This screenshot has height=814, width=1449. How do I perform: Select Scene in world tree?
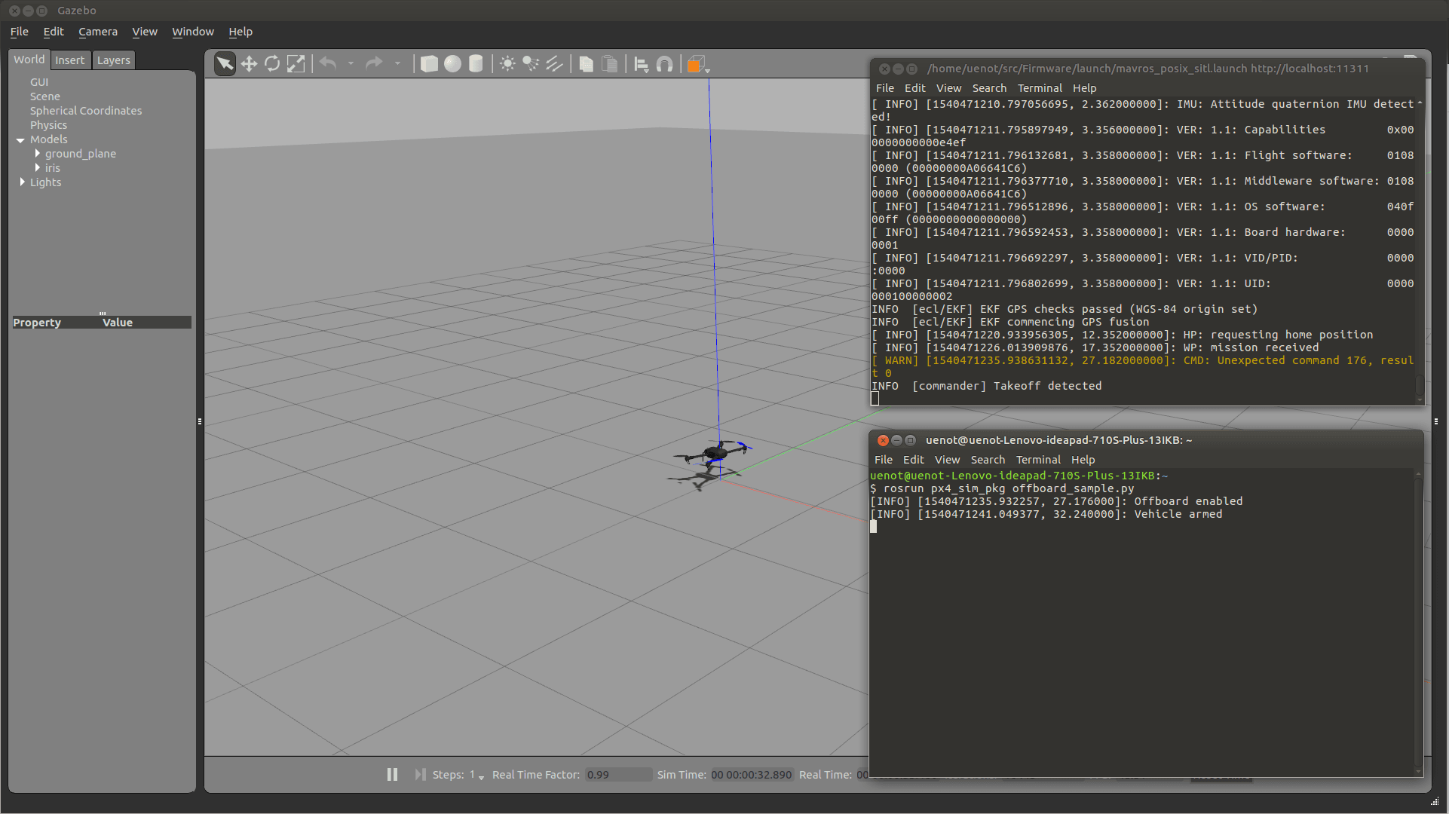[x=44, y=96]
